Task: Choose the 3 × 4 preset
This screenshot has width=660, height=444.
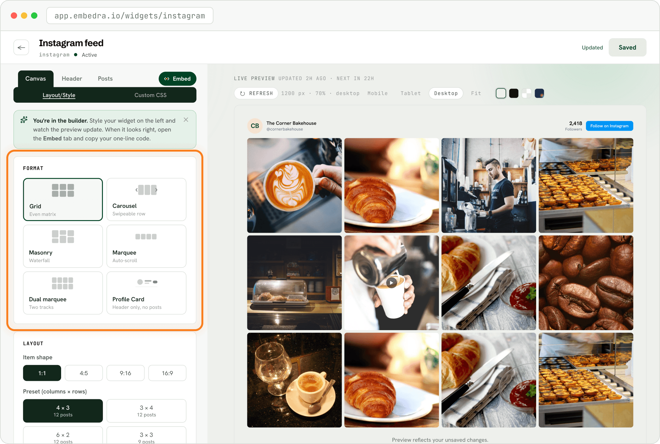Action: 146,411
